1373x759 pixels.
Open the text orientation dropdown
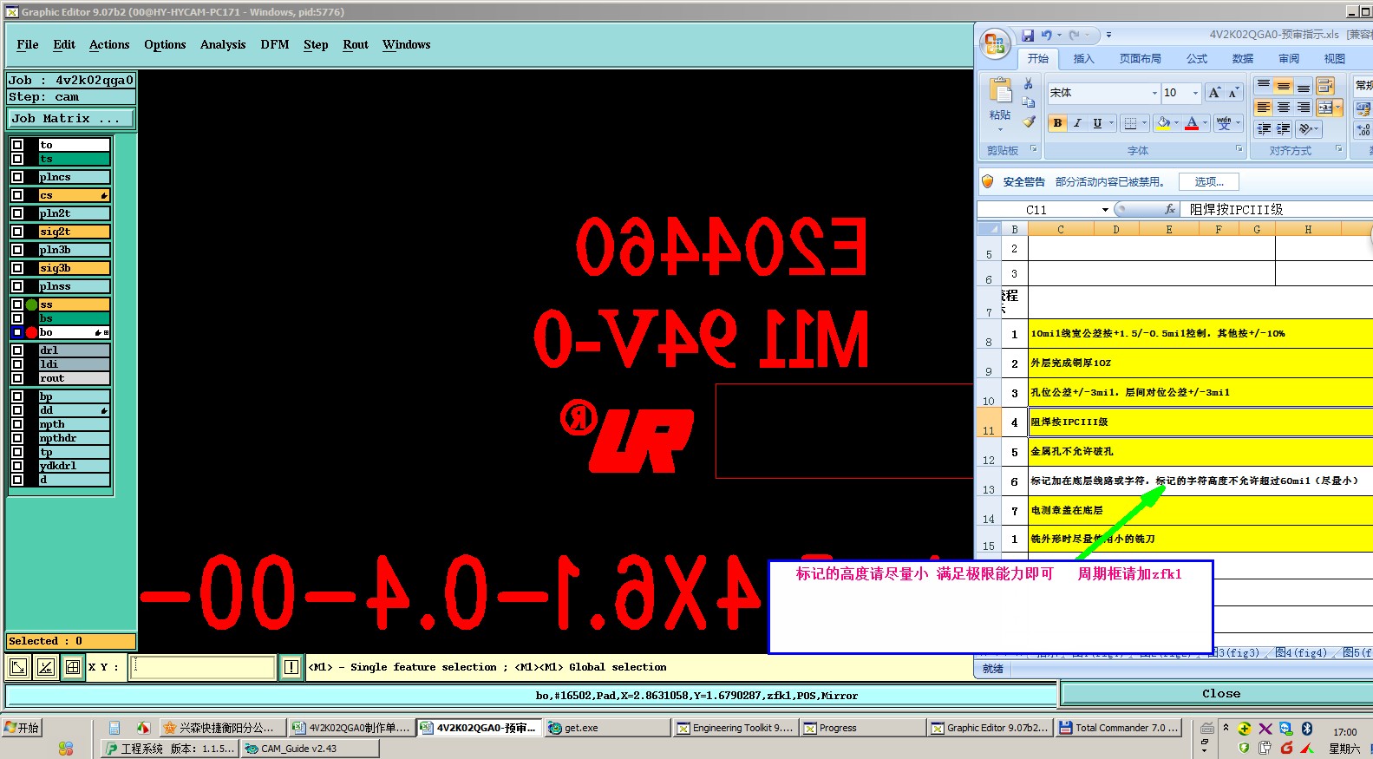pyautogui.click(x=1309, y=129)
